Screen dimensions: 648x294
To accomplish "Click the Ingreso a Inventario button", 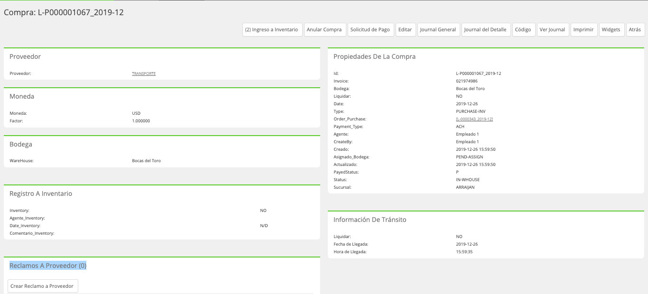I will tap(272, 29).
